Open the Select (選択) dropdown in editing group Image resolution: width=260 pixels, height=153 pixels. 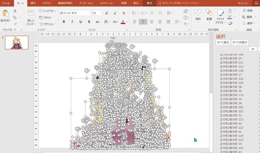pyautogui.click(x=249, y=23)
